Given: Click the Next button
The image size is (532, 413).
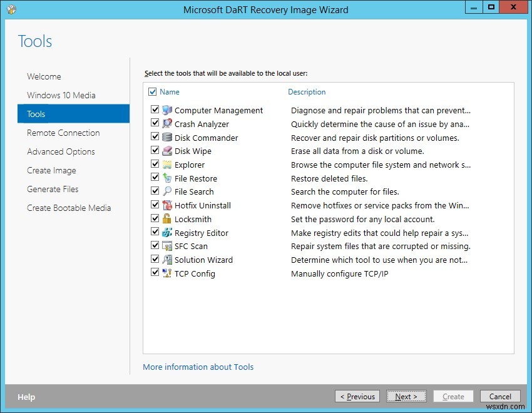Looking at the screenshot, I should coord(406,396).
